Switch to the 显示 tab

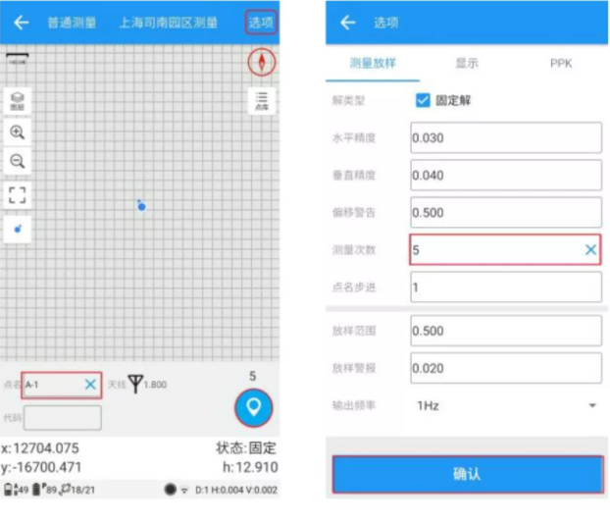466,63
